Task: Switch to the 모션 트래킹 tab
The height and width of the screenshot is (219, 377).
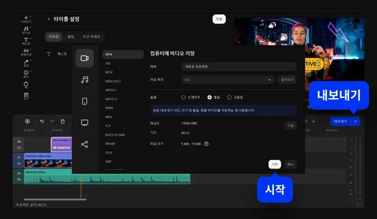Action: [x=91, y=36]
